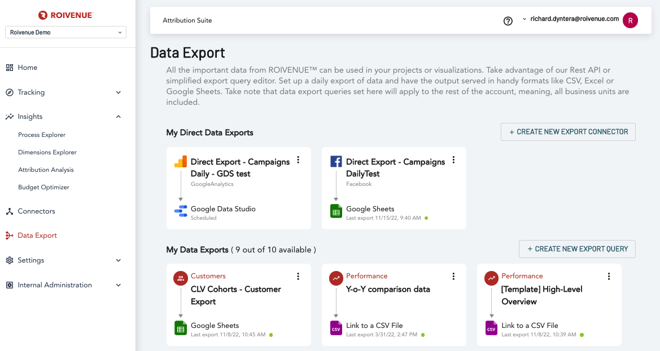Open Dimensions Explorer

47,153
